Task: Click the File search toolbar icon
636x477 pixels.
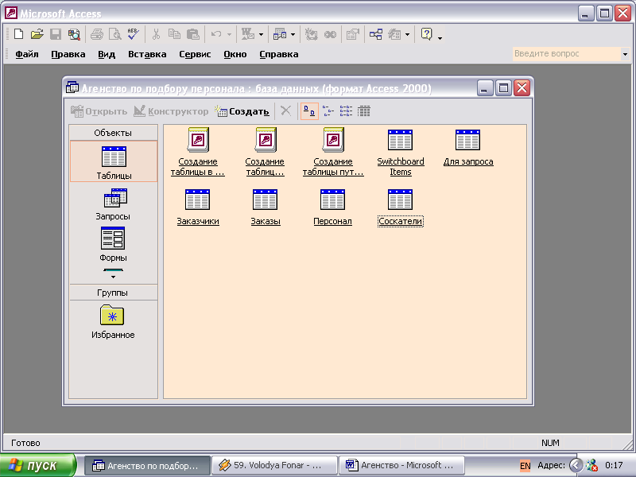Action: (74, 34)
